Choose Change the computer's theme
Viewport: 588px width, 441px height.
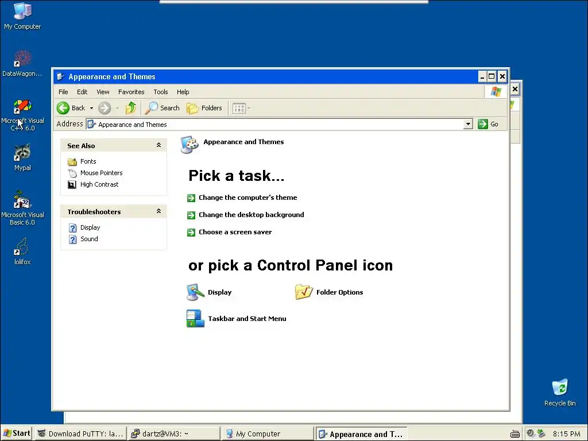(x=248, y=198)
